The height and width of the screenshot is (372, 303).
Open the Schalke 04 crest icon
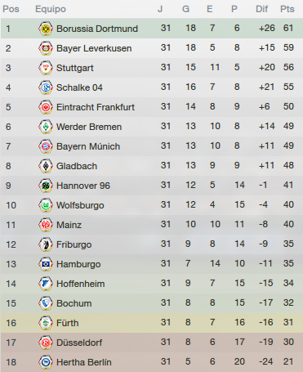(x=46, y=87)
